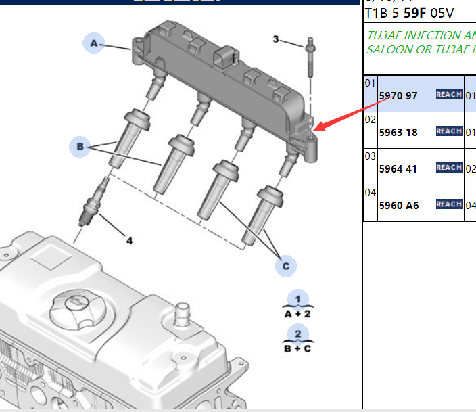Click the REACH badge for 5960 A6
Screen dimensions: 476x412
[449, 204]
